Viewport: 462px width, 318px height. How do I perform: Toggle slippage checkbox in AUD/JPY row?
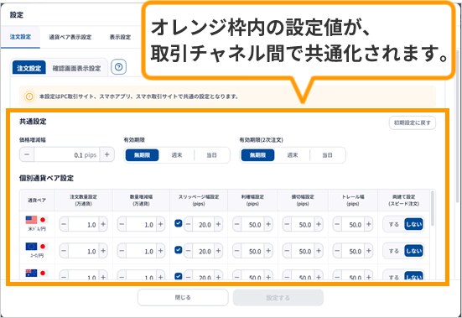click(179, 276)
